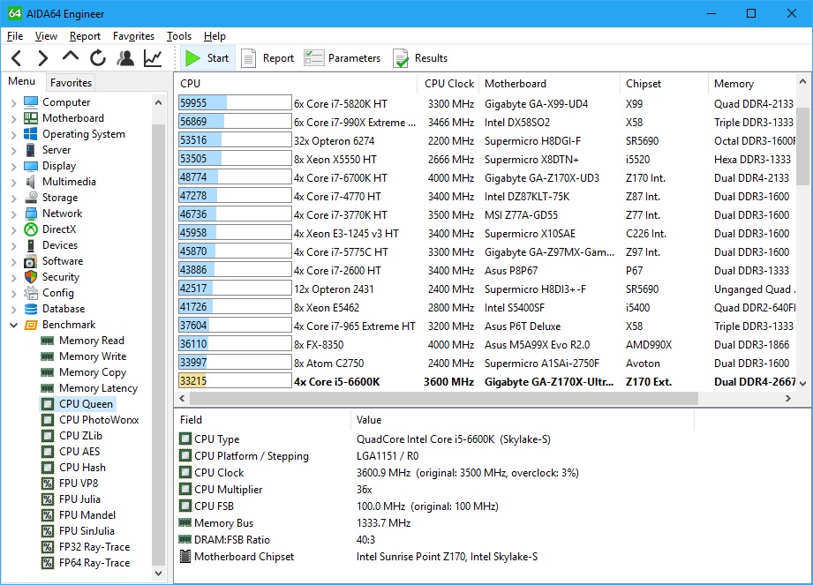Image resolution: width=813 pixels, height=585 pixels.
Task: Select the Server tower icon
Action: [x=31, y=150]
